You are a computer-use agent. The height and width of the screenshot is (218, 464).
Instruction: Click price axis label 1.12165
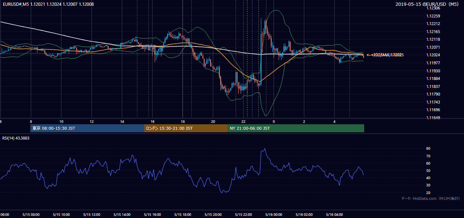[x=433, y=32]
